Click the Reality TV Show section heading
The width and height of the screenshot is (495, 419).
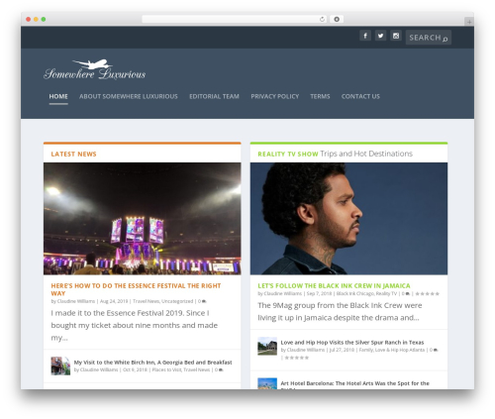[288, 155]
